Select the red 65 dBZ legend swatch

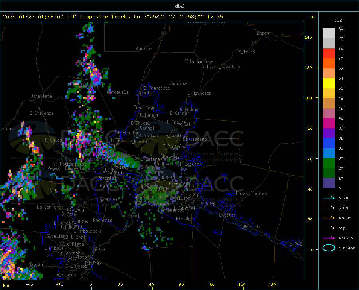(329, 53)
